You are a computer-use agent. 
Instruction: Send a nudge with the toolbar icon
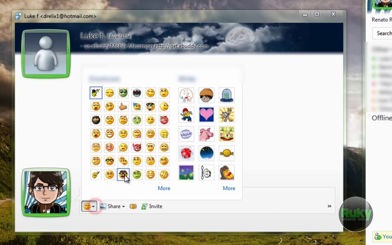tap(133, 206)
